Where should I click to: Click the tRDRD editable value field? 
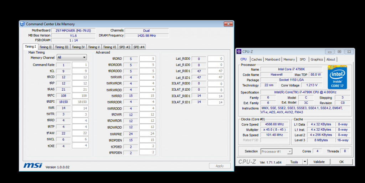pyautogui.click(x=148, y=59)
